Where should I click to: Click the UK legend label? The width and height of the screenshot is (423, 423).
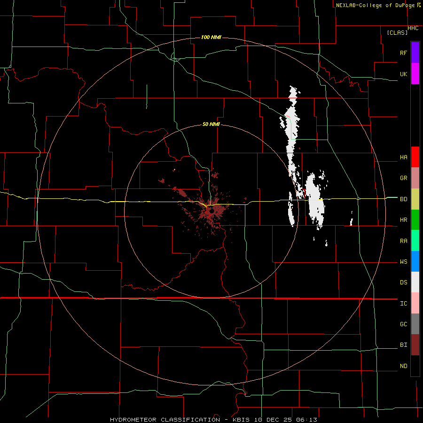tap(403, 74)
